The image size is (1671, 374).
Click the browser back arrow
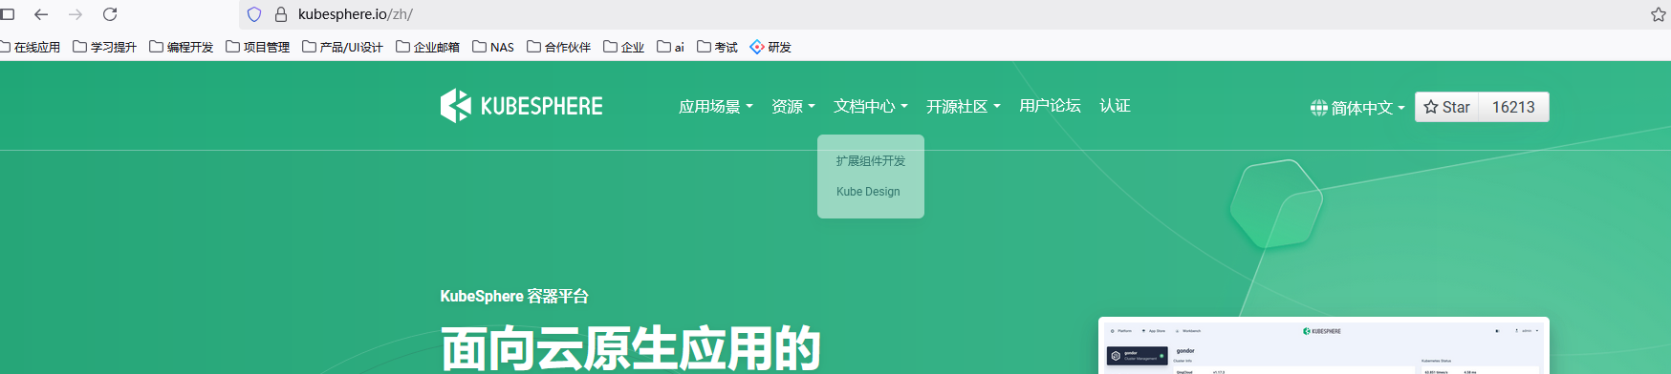41,14
